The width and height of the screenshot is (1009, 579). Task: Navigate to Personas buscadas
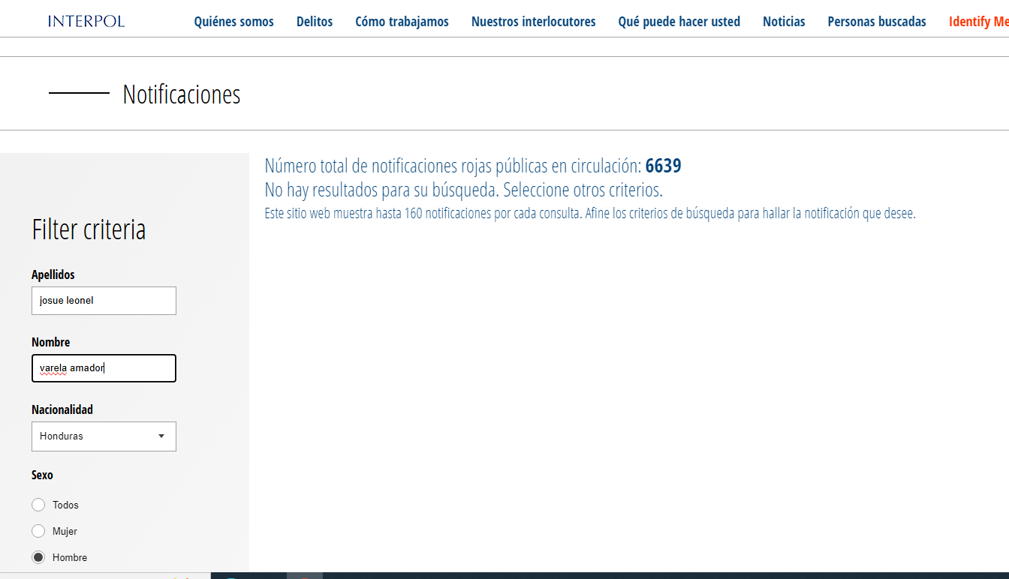[x=877, y=22]
